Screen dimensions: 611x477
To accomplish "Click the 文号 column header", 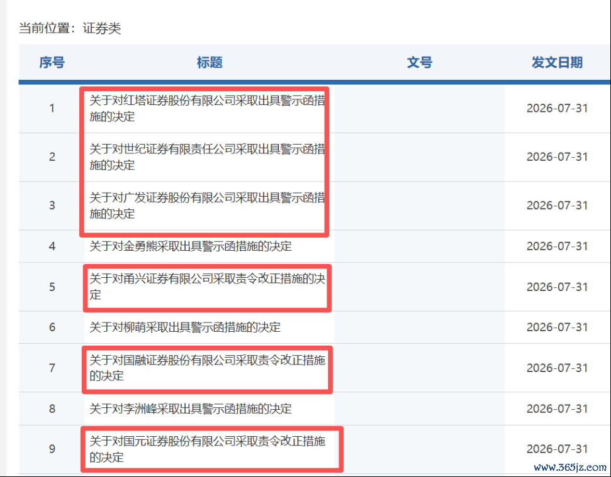I will coord(419,62).
